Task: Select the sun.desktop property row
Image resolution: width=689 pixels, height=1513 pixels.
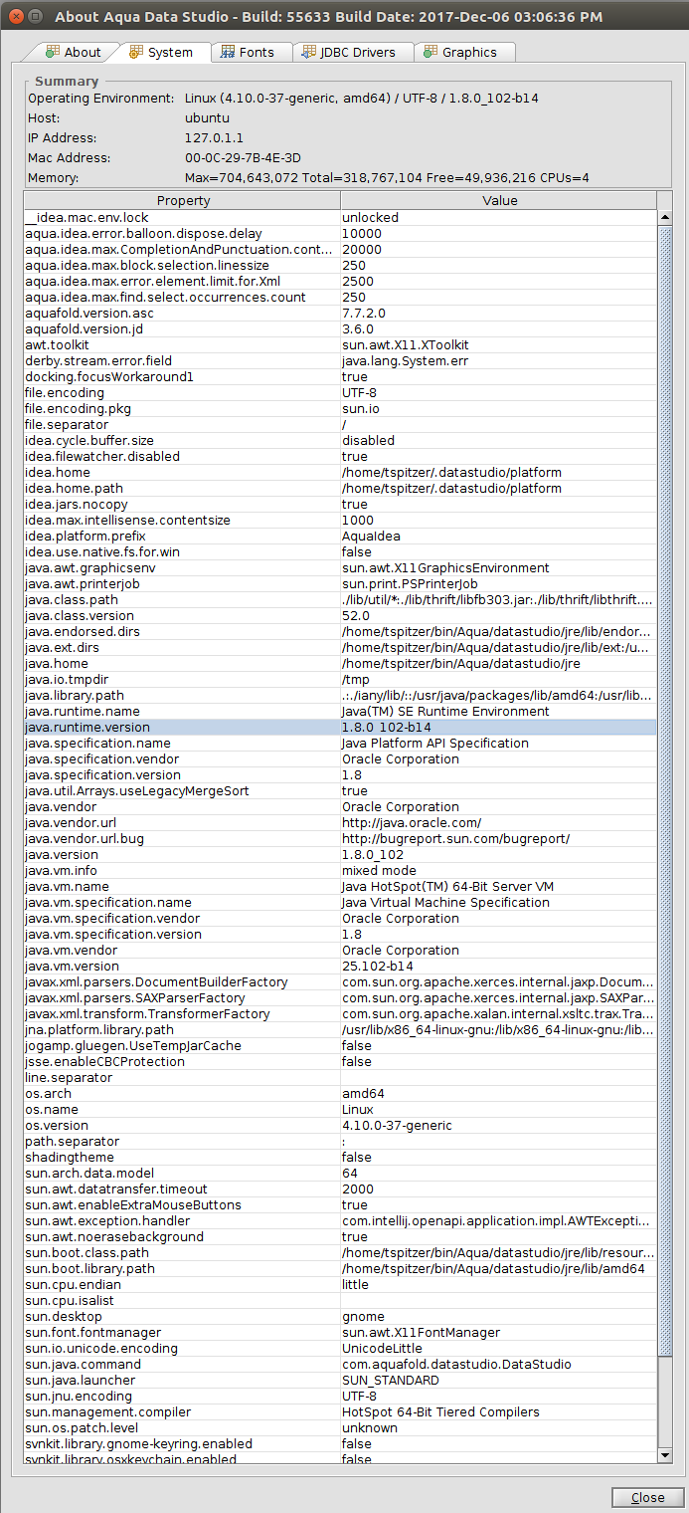Action: click(340, 1316)
